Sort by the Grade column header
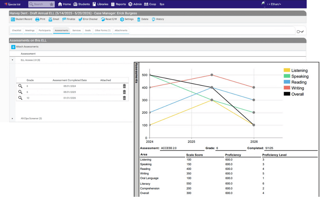320x197 pixels. point(30,80)
